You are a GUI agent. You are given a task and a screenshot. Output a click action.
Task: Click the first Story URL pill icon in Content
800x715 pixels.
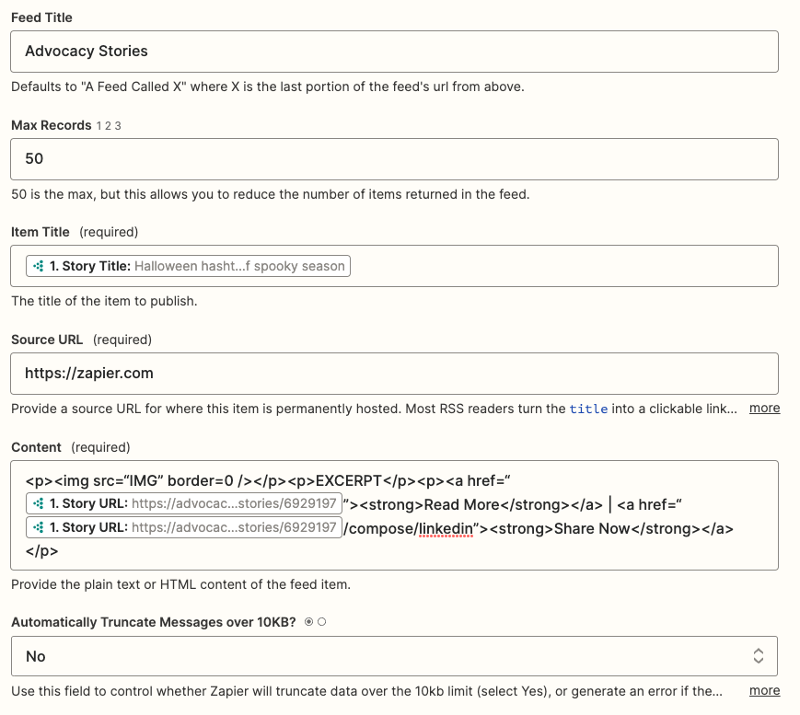(39, 504)
